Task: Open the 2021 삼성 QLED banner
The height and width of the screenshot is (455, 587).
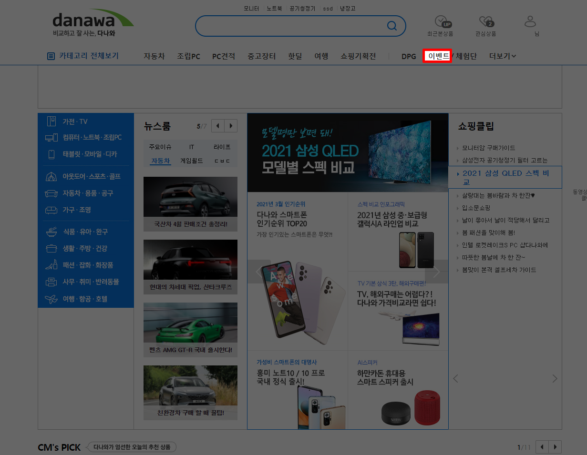Action: click(348, 152)
